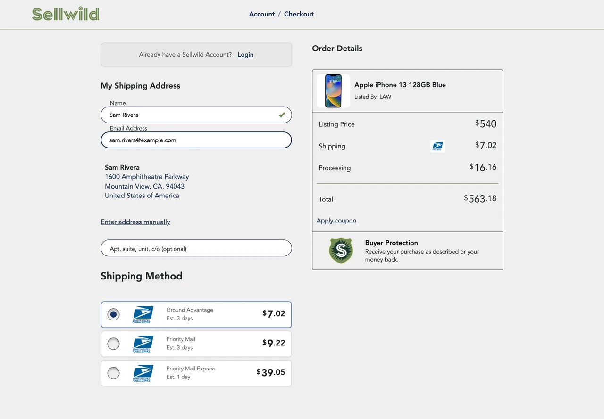Go to Account in breadcrumb

click(x=262, y=14)
